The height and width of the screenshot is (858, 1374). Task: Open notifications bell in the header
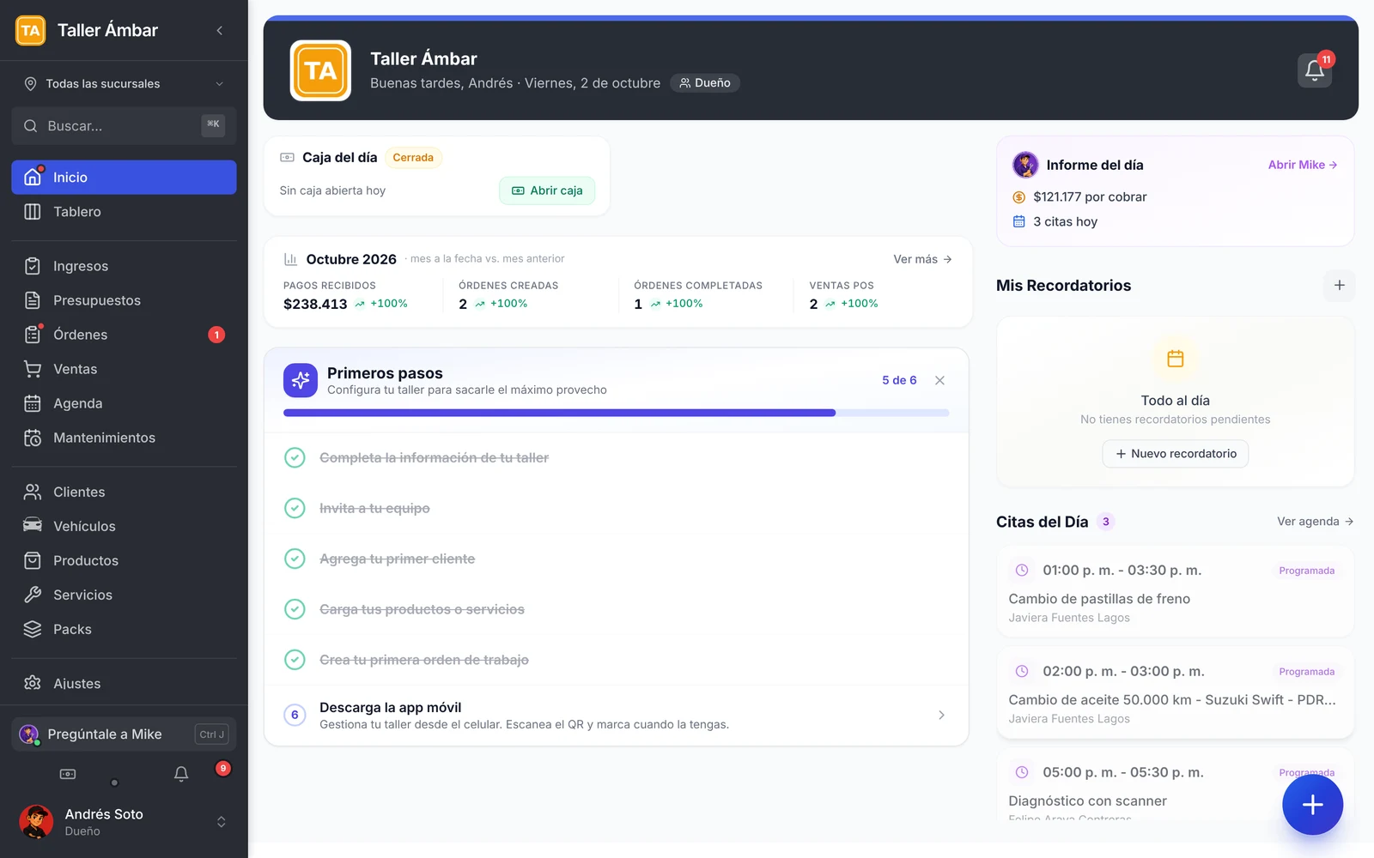pyautogui.click(x=1315, y=70)
